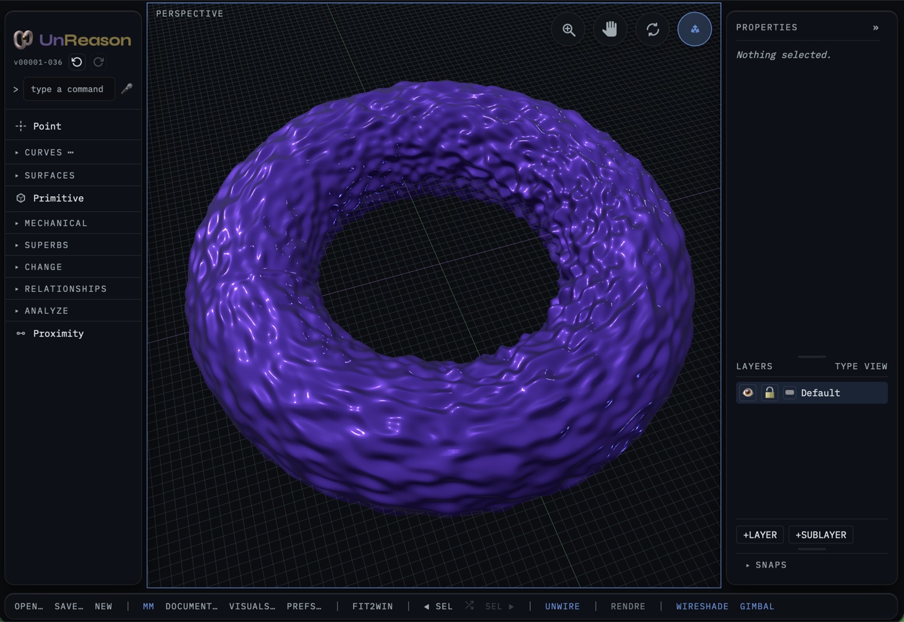Click the CURVES more options dots
This screenshot has height=622, width=904.
(x=70, y=152)
